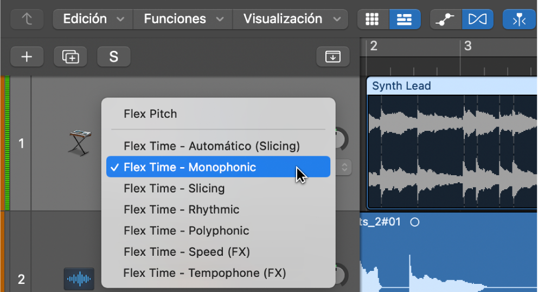Click the download arrow tray button
Image resolution: width=538 pixels, height=292 pixels.
332,56
